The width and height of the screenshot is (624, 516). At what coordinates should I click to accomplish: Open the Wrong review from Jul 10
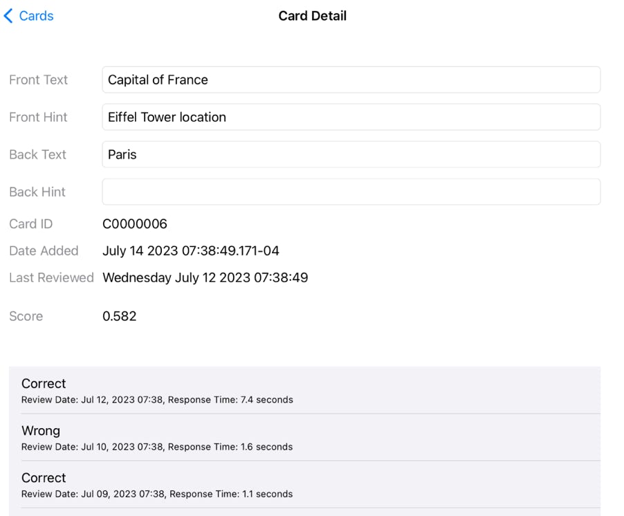[x=304, y=438]
